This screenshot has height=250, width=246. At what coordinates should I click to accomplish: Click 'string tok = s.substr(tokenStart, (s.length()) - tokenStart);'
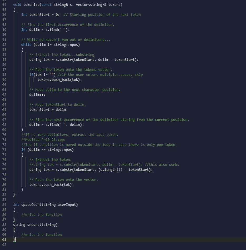click(91, 170)
